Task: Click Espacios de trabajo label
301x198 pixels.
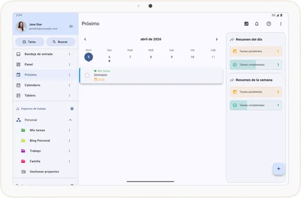Action: (x=34, y=109)
